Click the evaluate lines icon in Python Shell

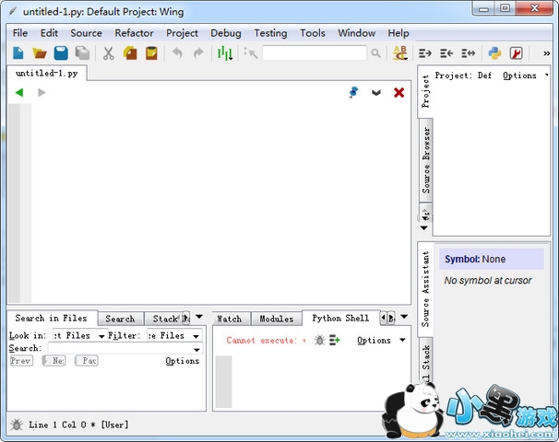(335, 340)
